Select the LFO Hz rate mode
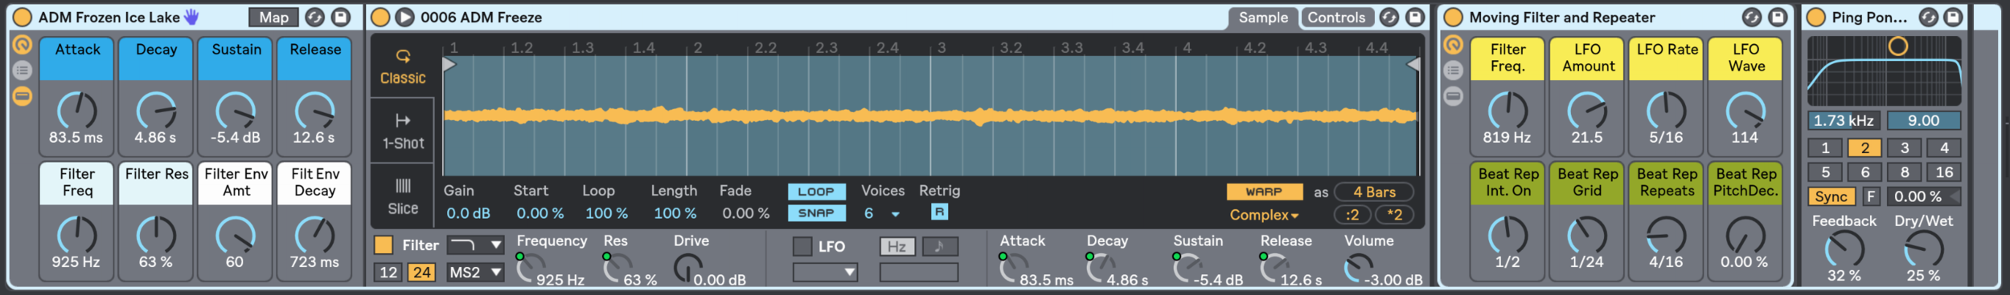Image resolution: width=2010 pixels, height=295 pixels. point(897,246)
